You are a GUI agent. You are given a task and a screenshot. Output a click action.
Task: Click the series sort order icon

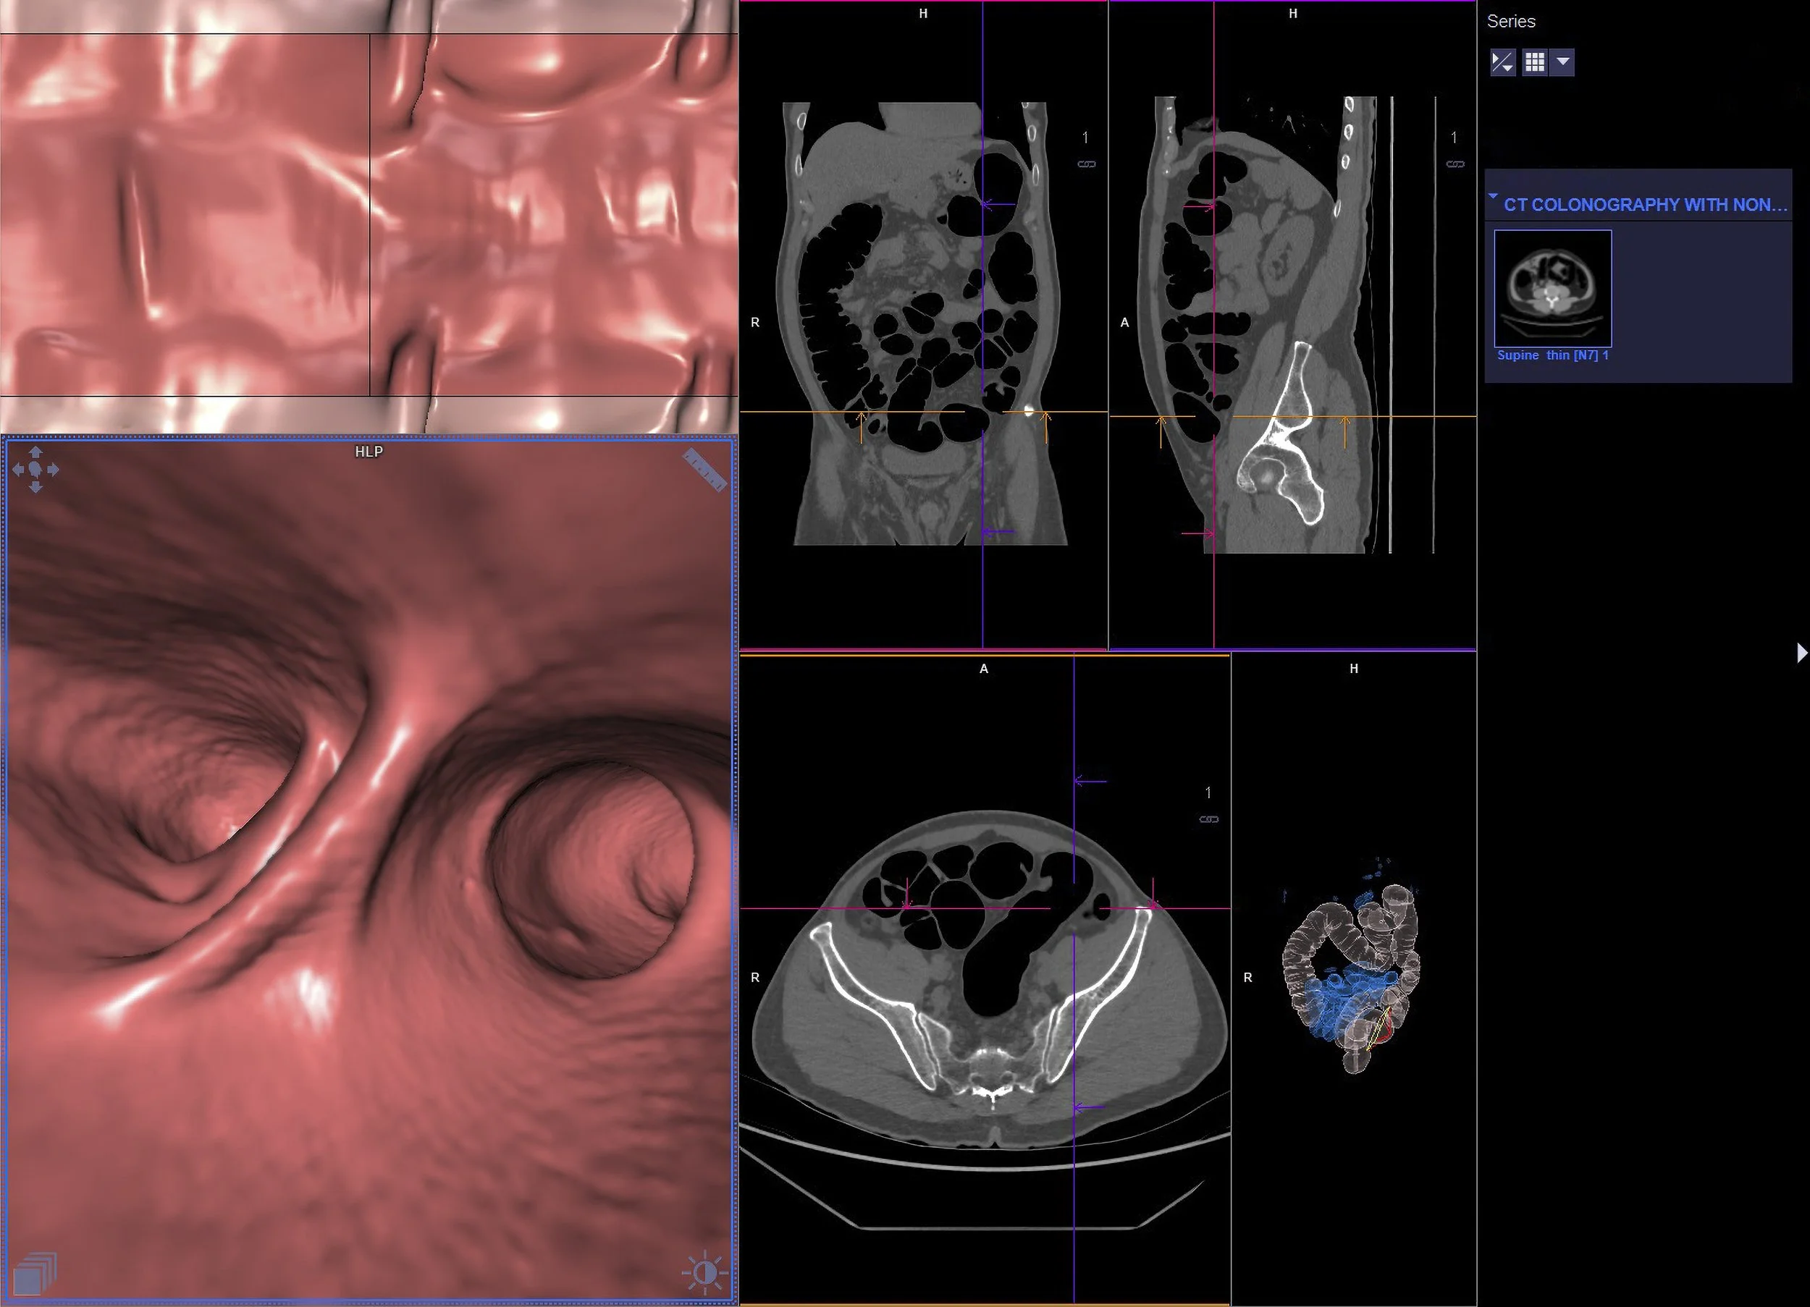click(1503, 62)
